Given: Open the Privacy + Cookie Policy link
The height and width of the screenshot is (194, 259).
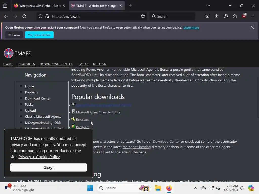Looking at the screenshot, I should (39, 157).
